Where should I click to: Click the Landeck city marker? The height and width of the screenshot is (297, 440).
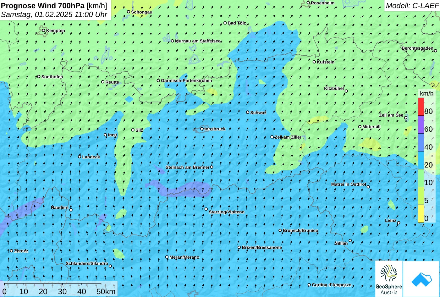(80, 157)
